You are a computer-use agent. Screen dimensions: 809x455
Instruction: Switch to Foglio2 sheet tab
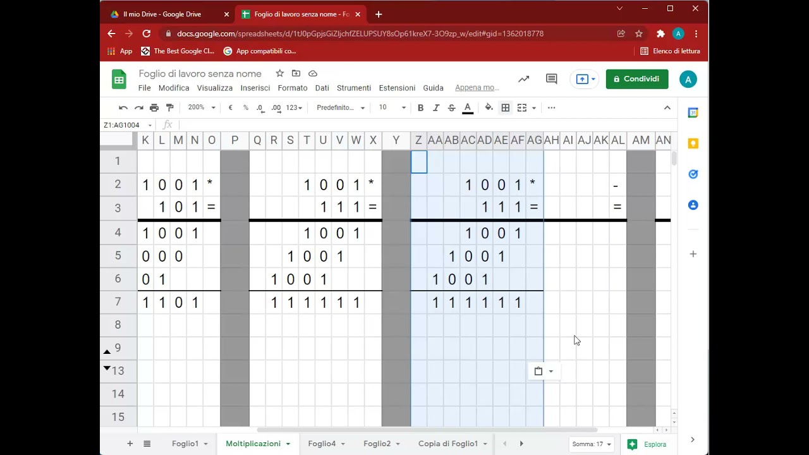[377, 444]
